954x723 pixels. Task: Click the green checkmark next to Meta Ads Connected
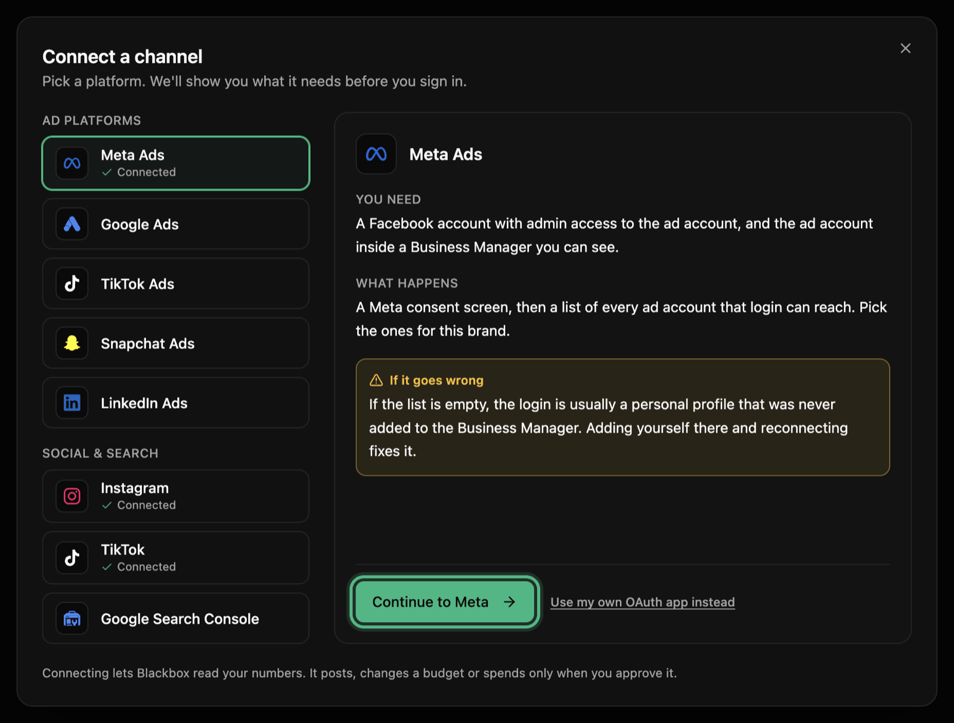[107, 172]
